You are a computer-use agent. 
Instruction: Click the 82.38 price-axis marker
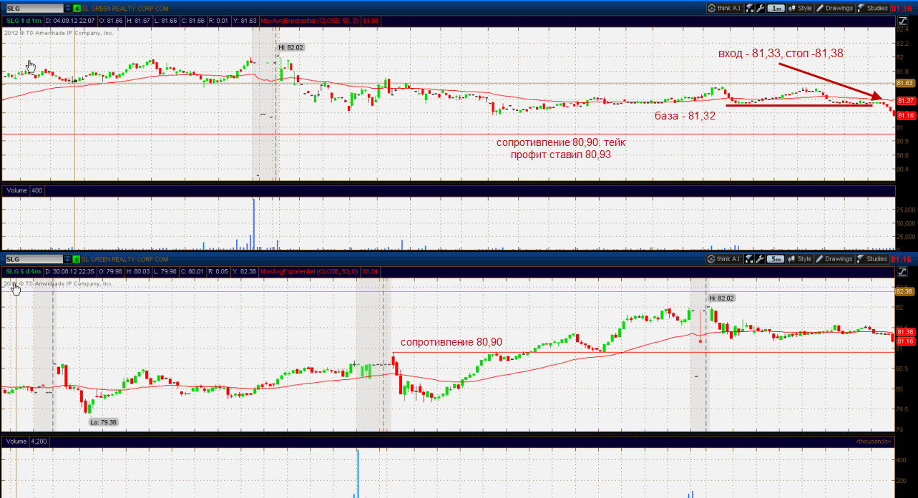pyautogui.click(x=906, y=291)
